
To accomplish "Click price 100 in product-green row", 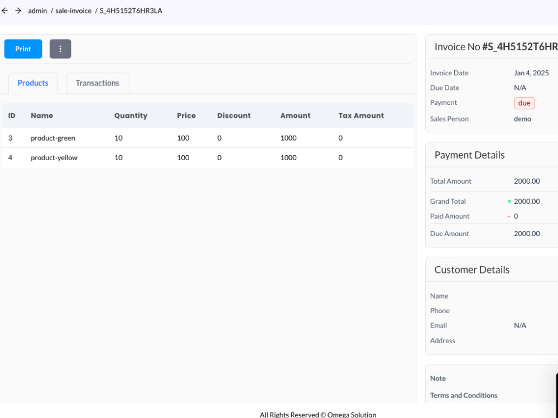I will [x=183, y=138].
